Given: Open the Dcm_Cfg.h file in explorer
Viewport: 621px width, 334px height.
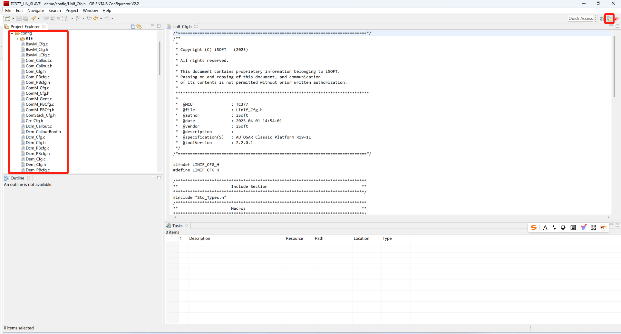Looking at the screenshot, I should (x=36, y=143).
